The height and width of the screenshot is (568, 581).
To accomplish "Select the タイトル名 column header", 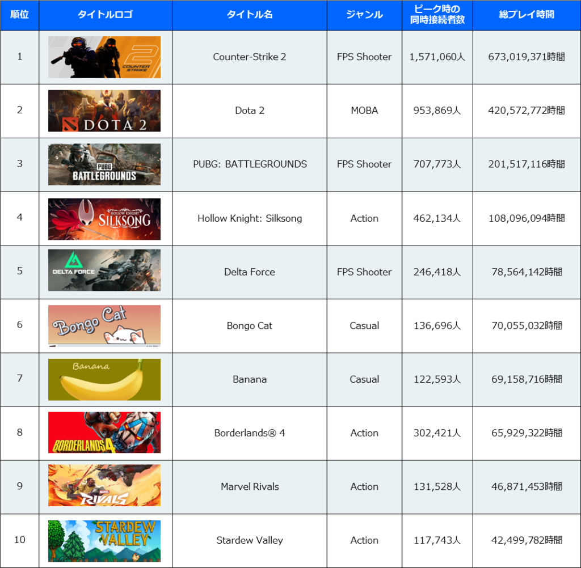I will pos(250,15).
